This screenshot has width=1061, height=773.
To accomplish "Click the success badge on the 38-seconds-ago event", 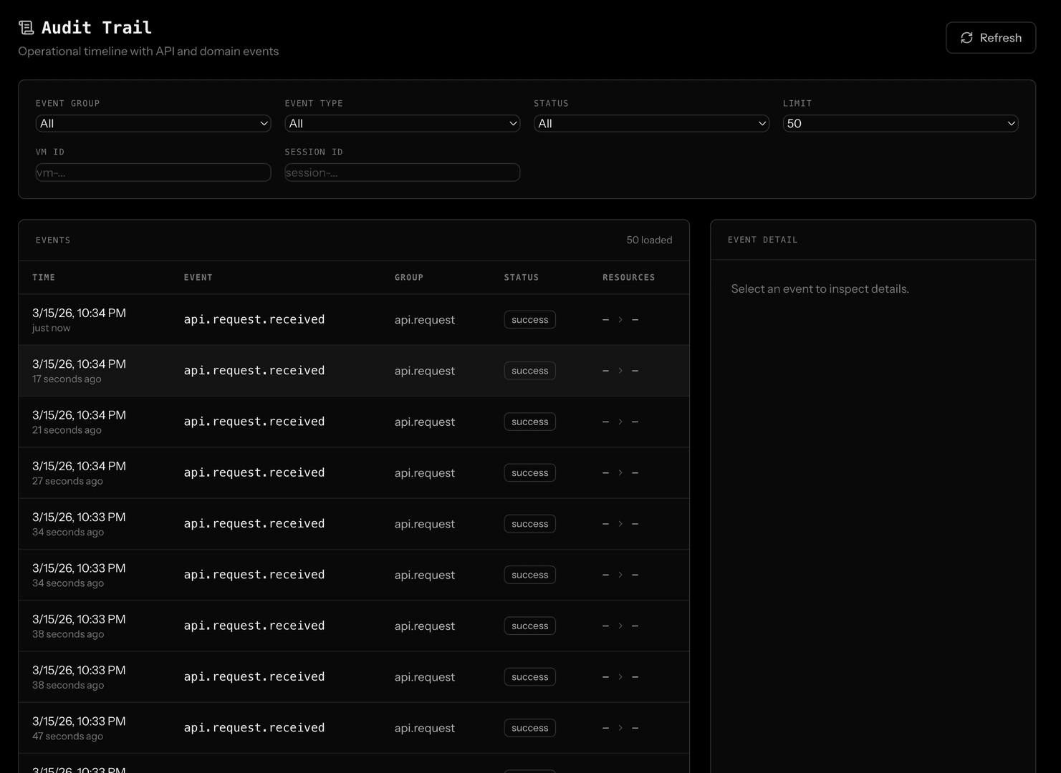I will click(x=529, y=626).
